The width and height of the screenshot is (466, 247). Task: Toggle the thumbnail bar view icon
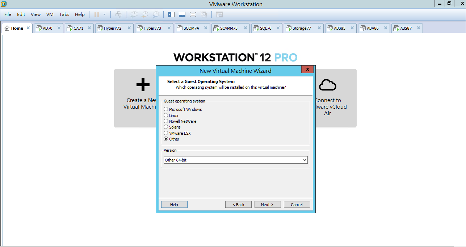coord(182,14)
